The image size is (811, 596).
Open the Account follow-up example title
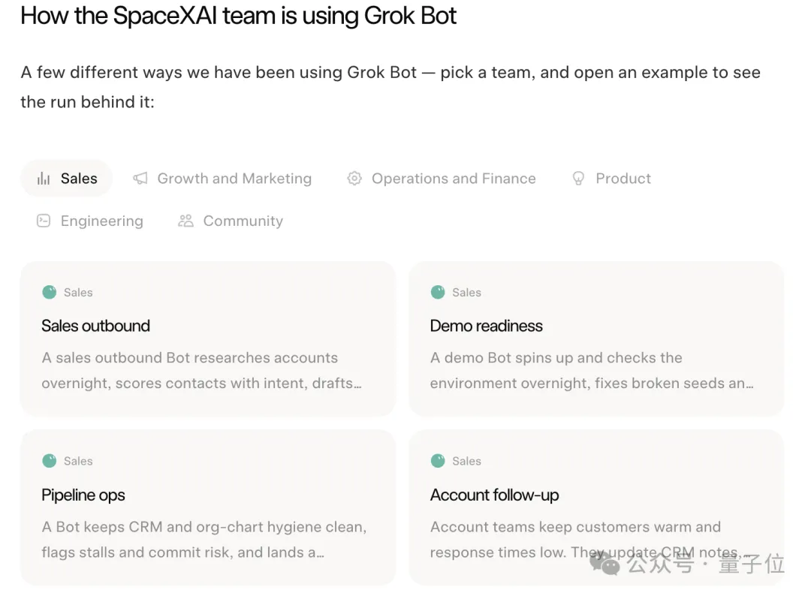(x=494, y=495)
